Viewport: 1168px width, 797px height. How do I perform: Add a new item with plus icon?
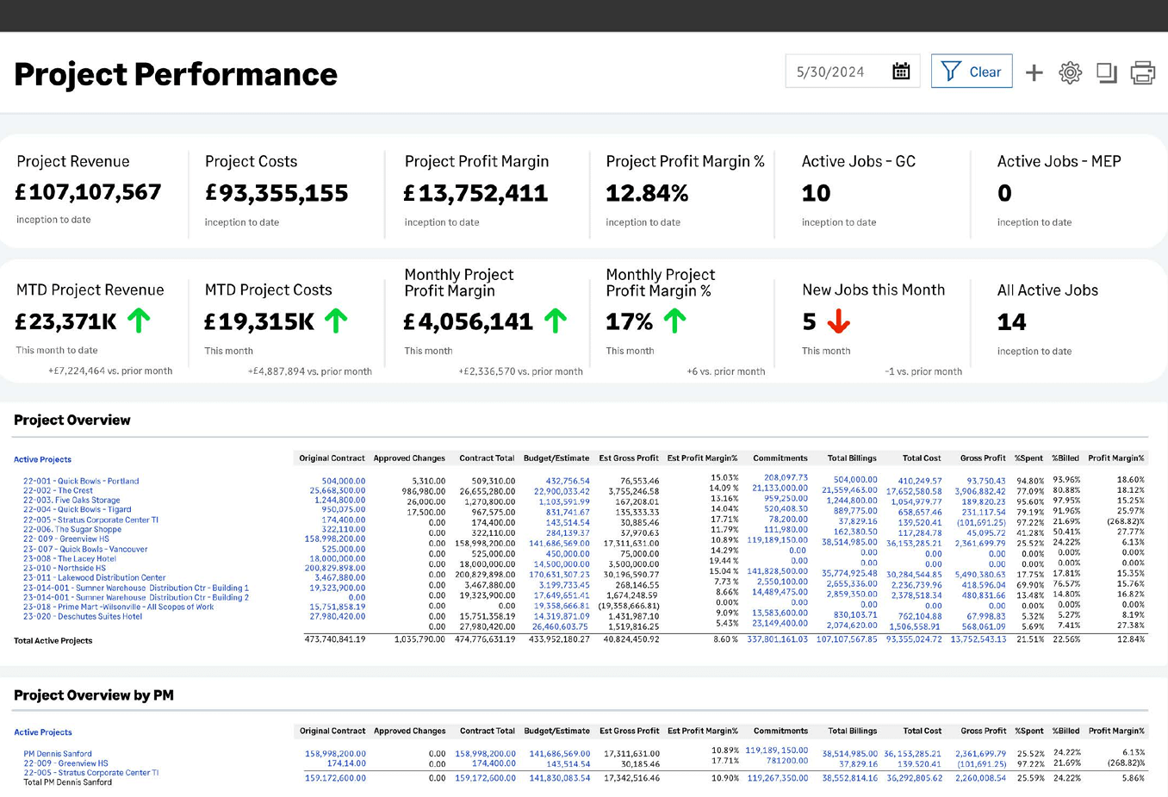(1034, 72)
